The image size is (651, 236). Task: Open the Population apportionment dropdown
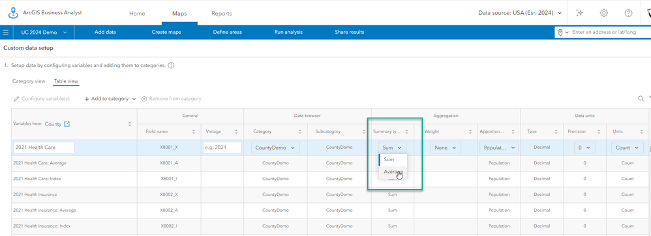tap(498, 148)
